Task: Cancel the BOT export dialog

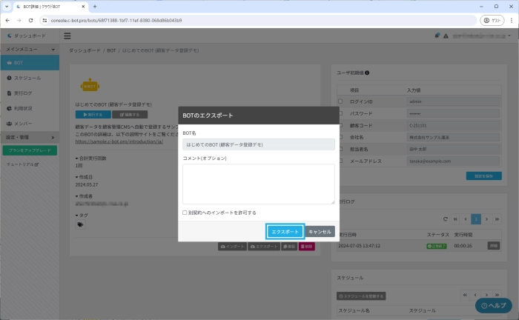Action: (x=320, y=232)
